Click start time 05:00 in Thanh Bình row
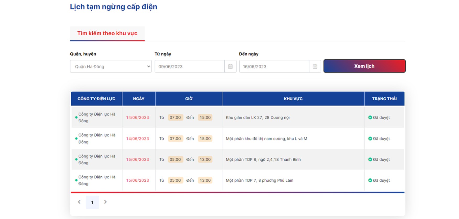459x219 pixels. click(x=175, y=160)
